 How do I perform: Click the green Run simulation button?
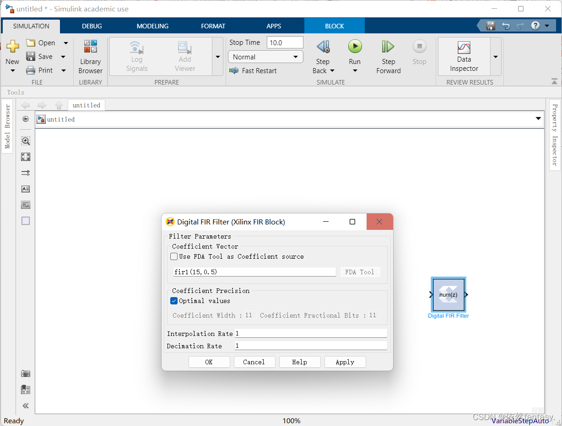(x=355, y=47)
